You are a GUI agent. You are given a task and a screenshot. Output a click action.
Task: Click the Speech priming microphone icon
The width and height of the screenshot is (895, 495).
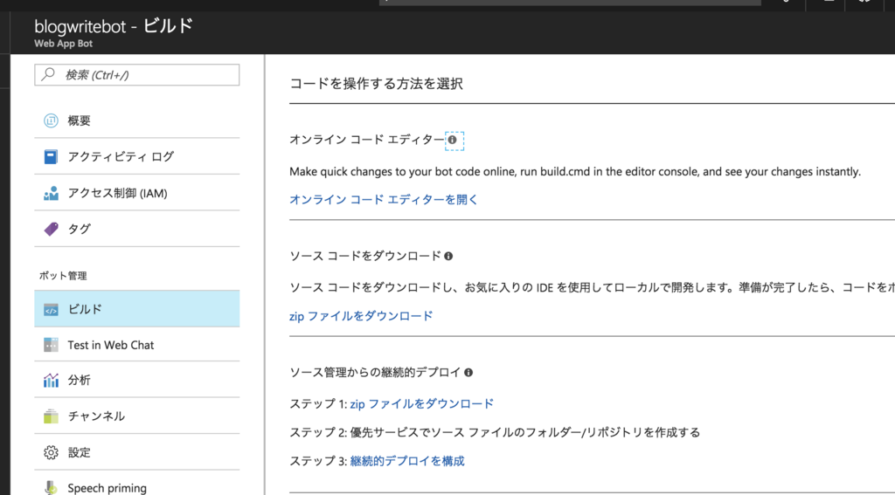pyautogui.click(x=51, y=488)
